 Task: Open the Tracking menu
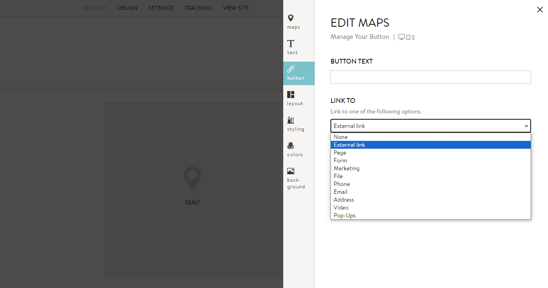coord(198,8)
